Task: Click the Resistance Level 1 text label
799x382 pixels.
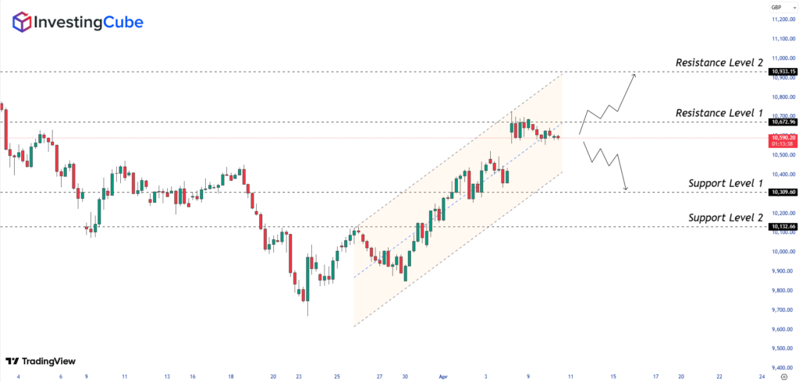Action: (x=719, y=113)
